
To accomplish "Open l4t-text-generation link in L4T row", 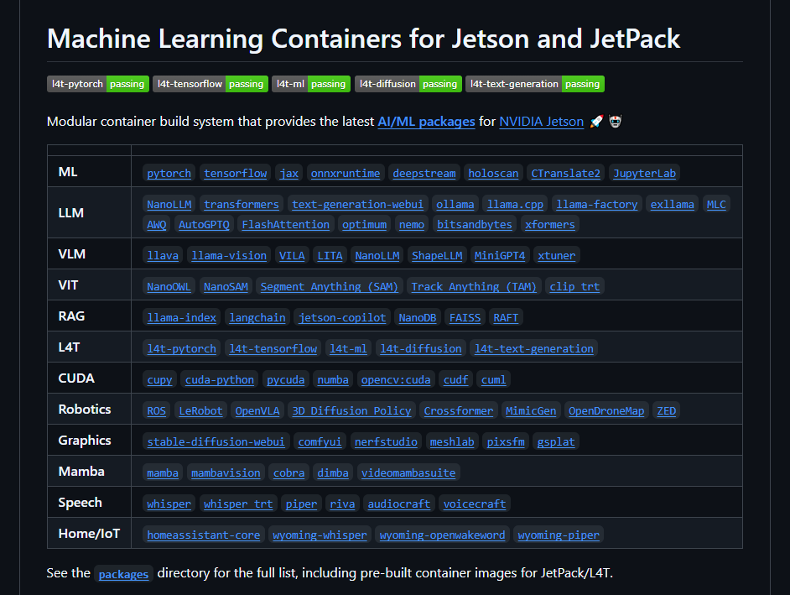I will [x=534, y=349].
